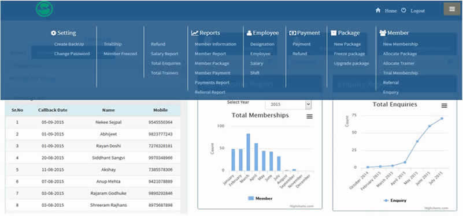Open Allocate Trainer menu item
The width and height of the screenshot is (463, 216).
coord(399,63)
